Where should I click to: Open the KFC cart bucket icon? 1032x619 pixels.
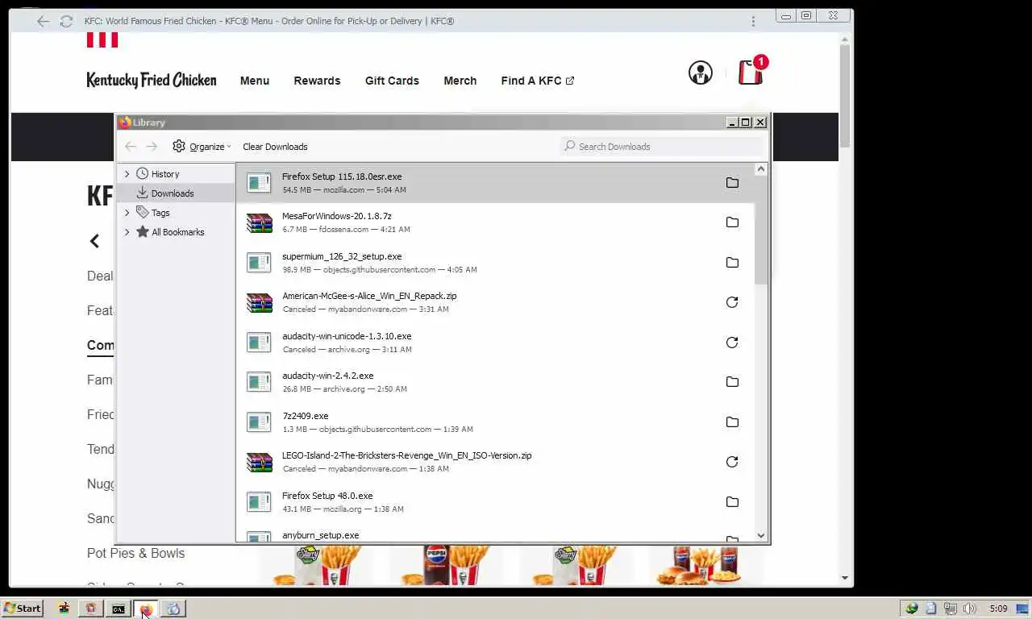click(751, 72)
